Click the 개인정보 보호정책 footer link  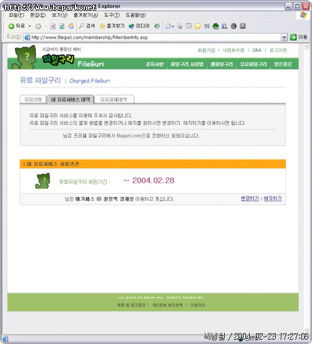[x=167, y=305]
